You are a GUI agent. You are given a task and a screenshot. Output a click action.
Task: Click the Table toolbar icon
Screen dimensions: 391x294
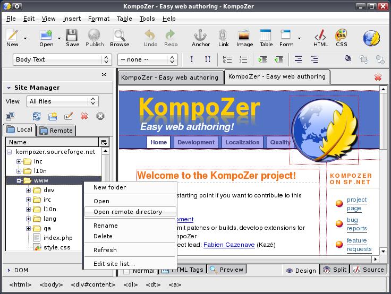tap(266, 38)
